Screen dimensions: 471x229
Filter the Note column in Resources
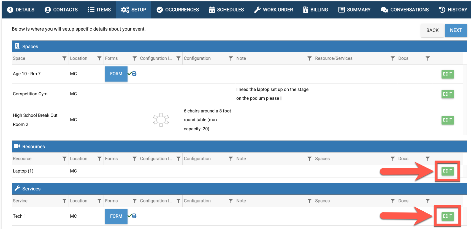point(310,159)
